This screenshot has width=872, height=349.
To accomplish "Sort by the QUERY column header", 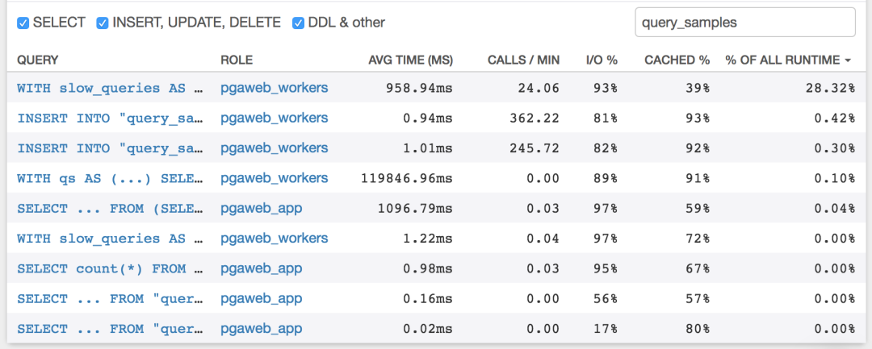I will [x=37, y=60].
